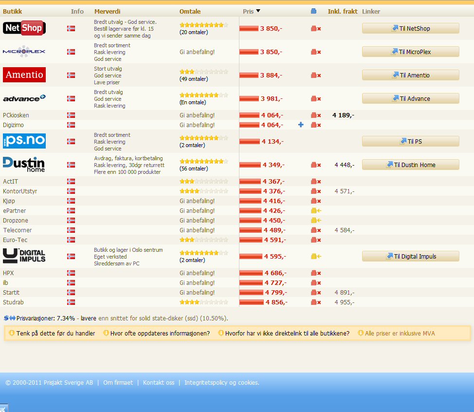
Task: Click the Norwegian flag for Studrab
Action: pos(71,302)
